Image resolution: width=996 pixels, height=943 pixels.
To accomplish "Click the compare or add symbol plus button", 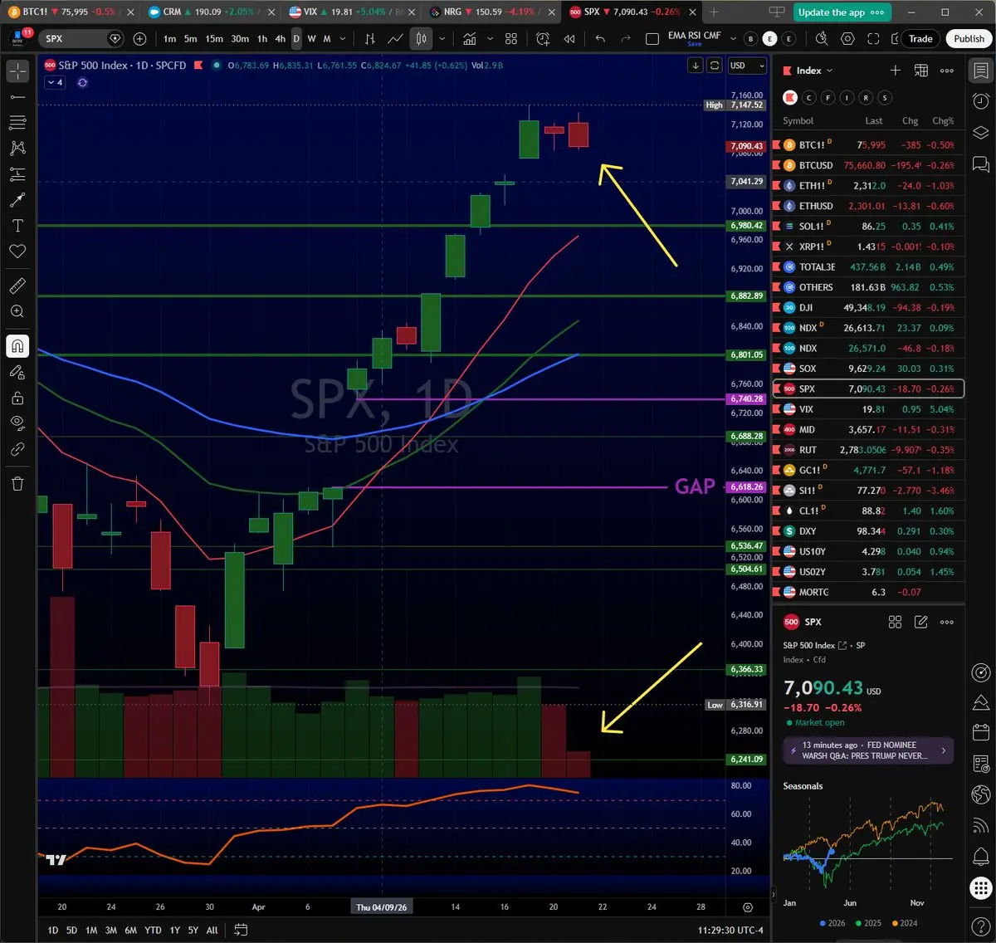I will coord(139,39).
